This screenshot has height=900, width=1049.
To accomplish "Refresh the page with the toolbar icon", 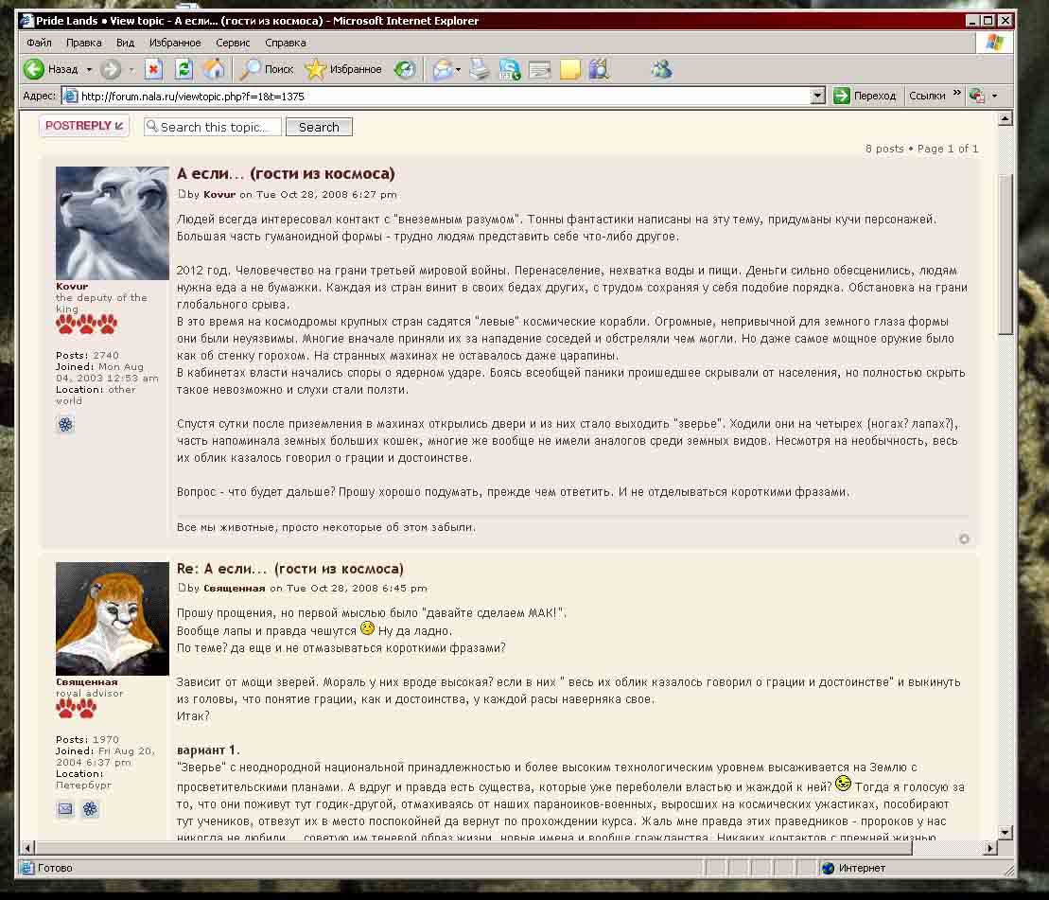I will [184, 69].
